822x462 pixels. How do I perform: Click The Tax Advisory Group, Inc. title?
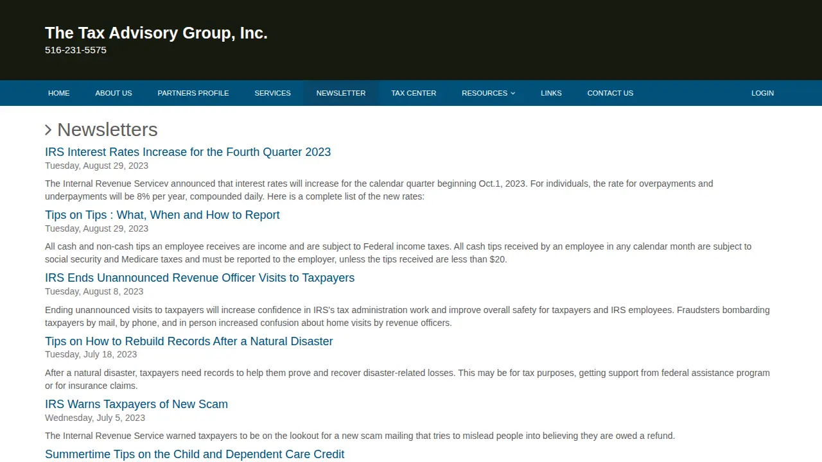pos(156,33)
